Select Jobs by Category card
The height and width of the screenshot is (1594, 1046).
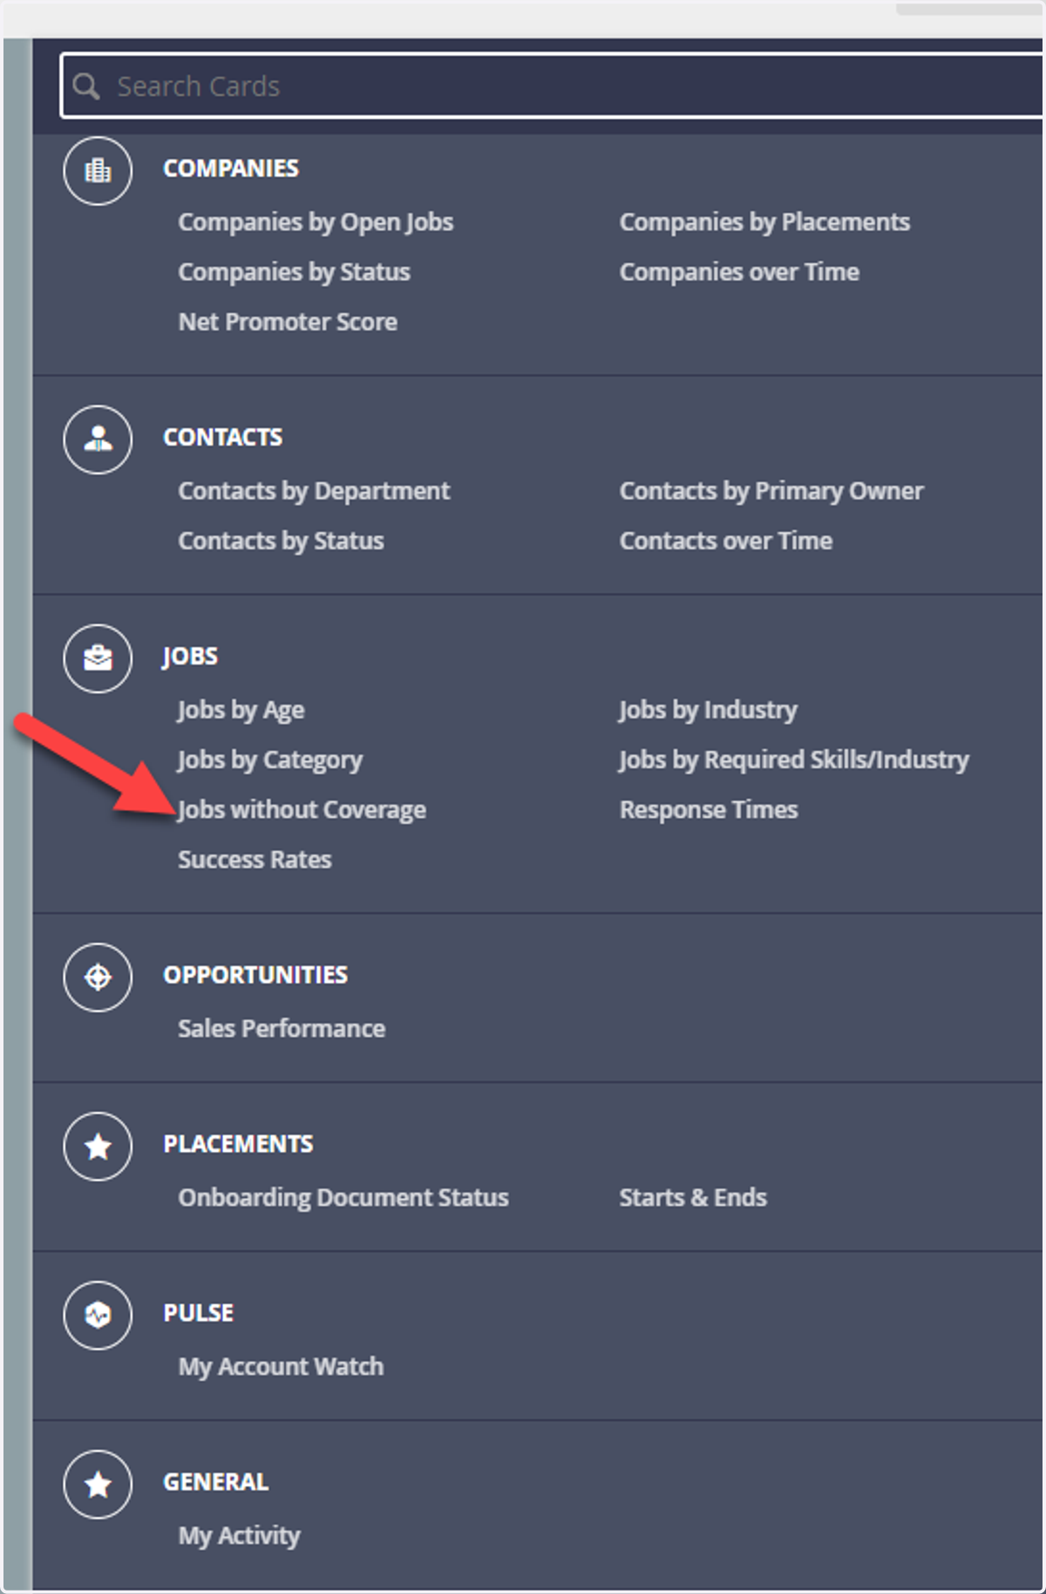point(269,760)
